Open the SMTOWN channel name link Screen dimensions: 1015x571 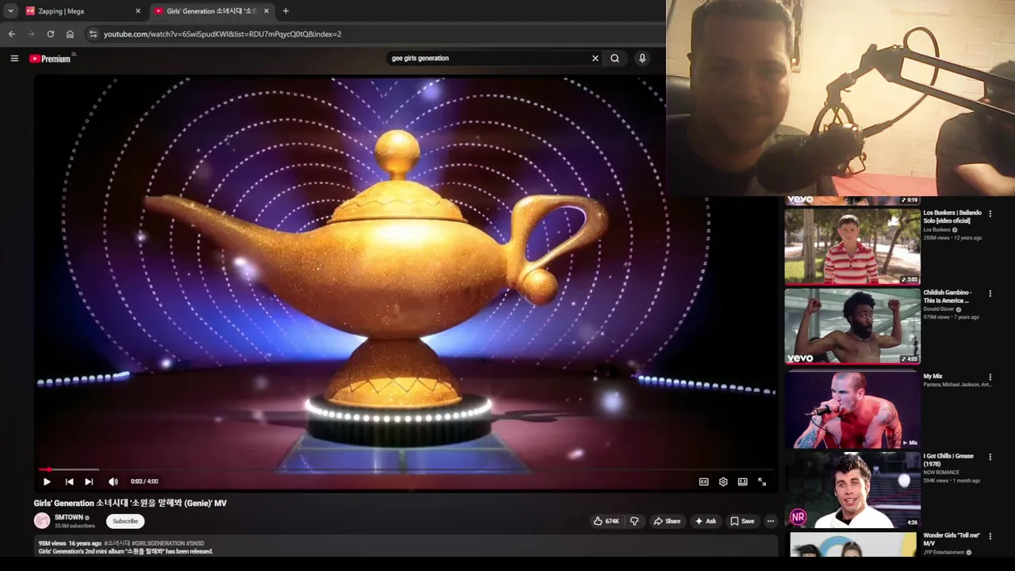coord(69,517)
